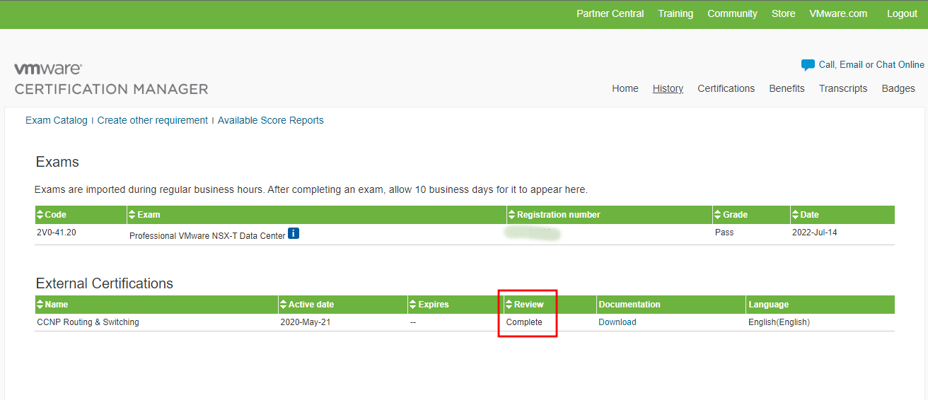Image resolution: width=928 pixels, height=400 pixels.
Task: Click the VMware Certification Manager logo
Action: [111, 78]
